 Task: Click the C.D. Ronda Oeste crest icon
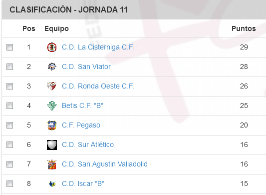click(x=52, y=86)
